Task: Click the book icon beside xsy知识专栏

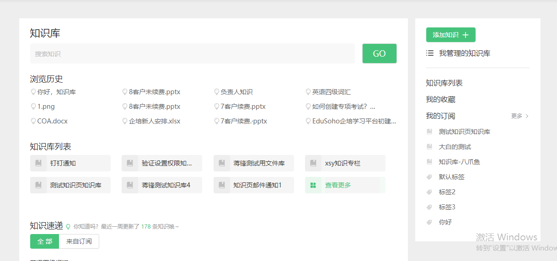Action: 313,163
